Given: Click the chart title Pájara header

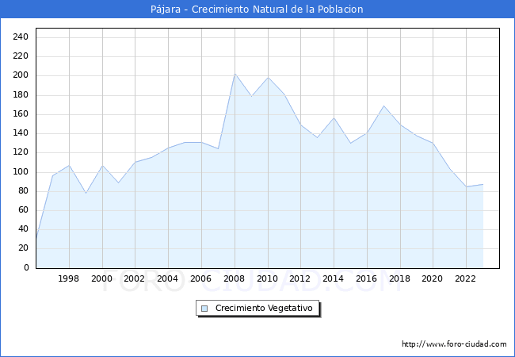Looking at the screenshot, I should click(x=257, y=10).
